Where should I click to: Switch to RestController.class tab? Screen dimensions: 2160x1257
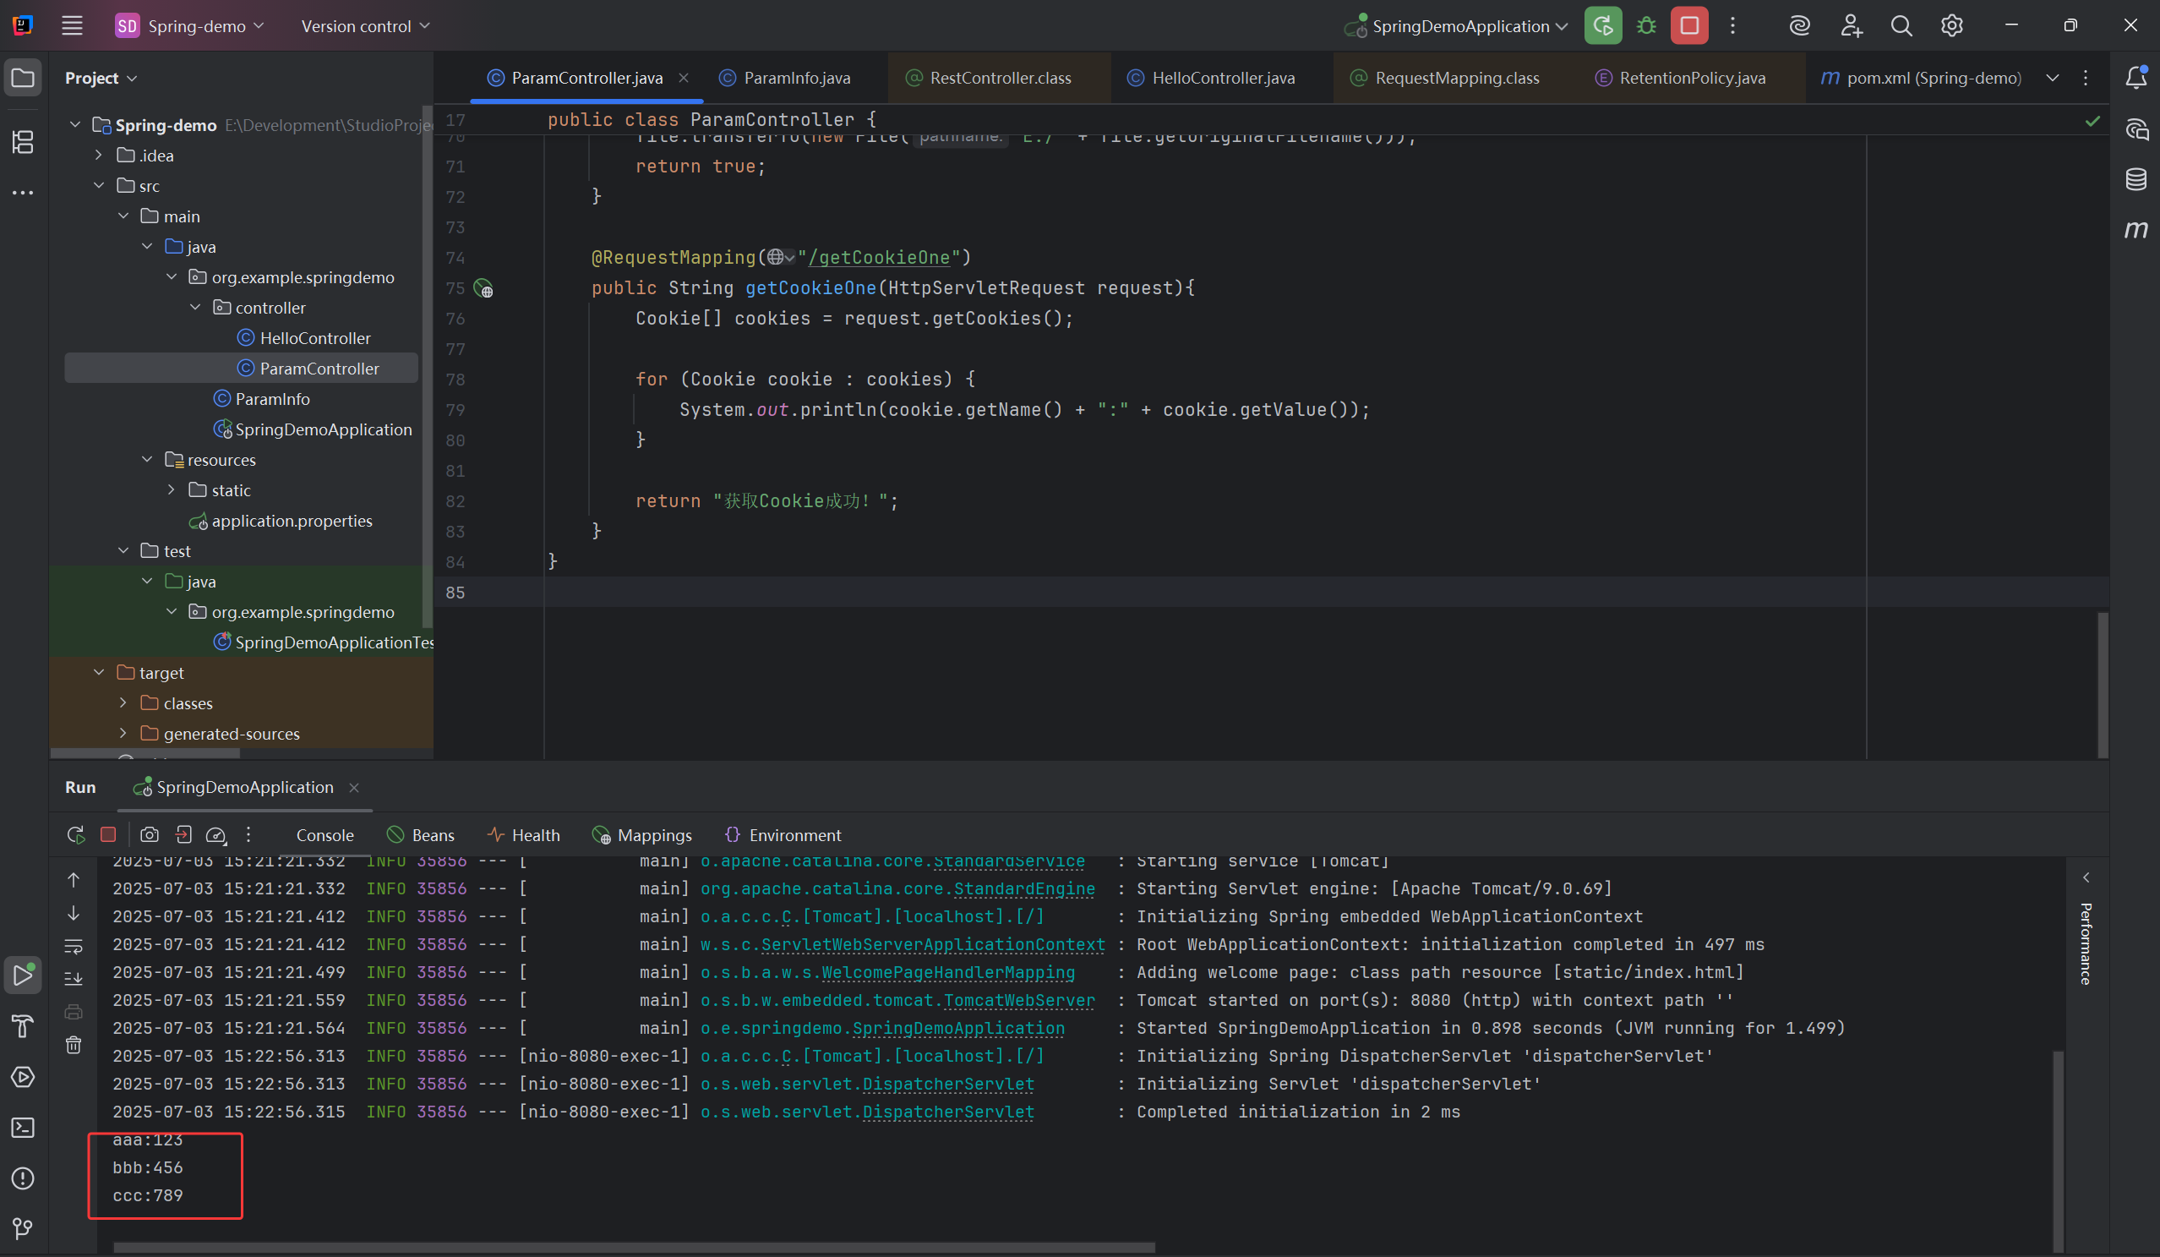[989, 78]
